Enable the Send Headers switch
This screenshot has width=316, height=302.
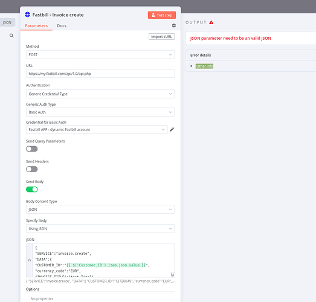[x=31, y=169]
